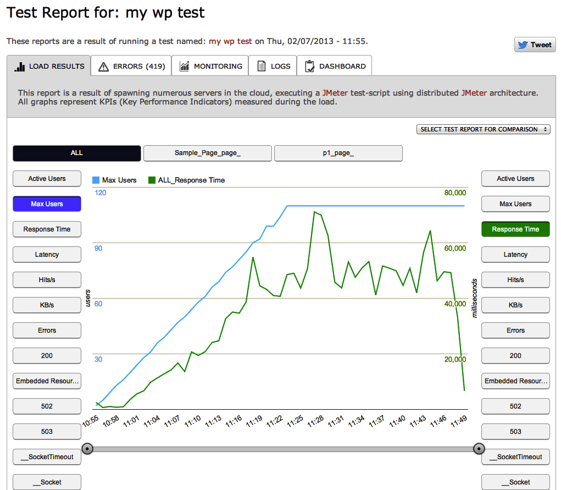Toggle __Socket on the left axis
The image size is (561, 490).
[47, 482]
